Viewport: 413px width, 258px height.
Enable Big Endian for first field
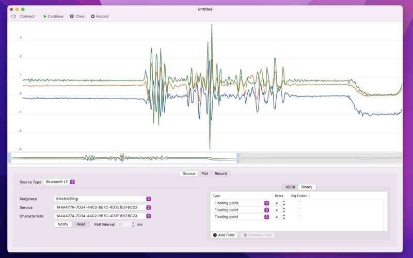[299, 203]
